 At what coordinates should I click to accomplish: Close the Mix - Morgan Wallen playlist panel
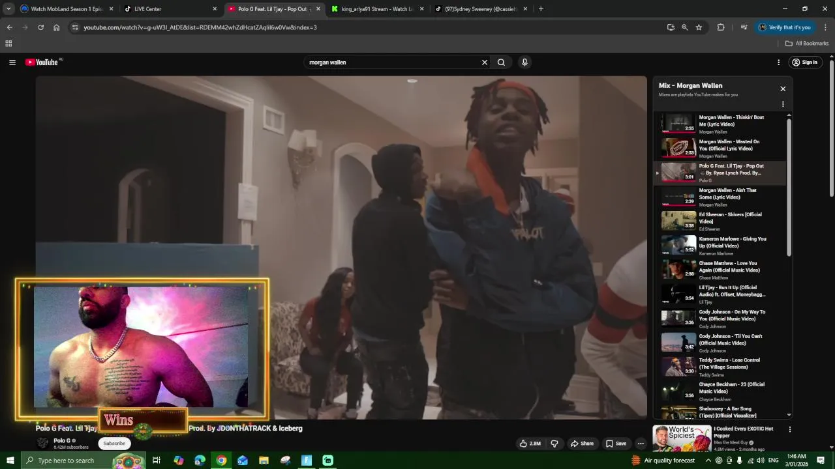click(783, 89)
